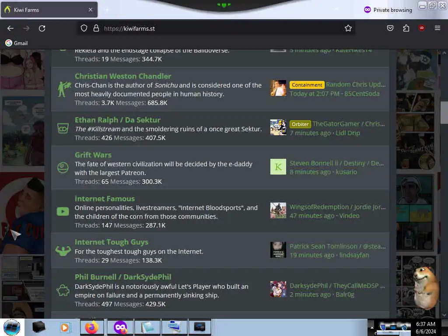
Task: Open Patrick Sean Tomlinson thread
Action: (x=337, y=246)
